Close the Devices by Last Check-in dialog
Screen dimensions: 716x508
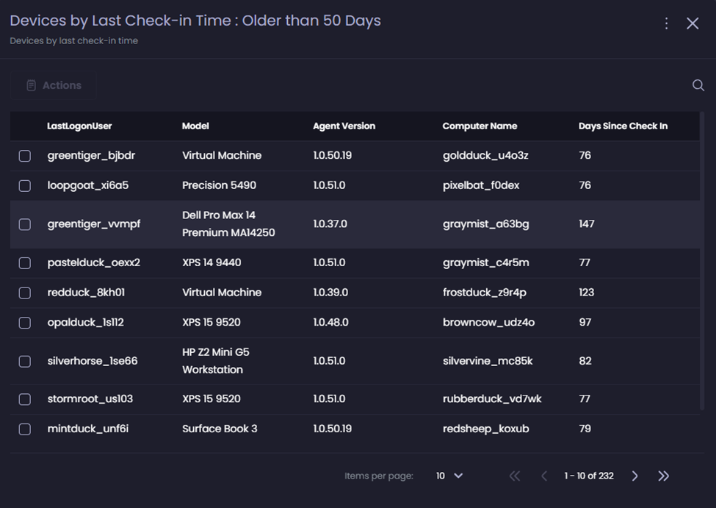click(x=692, y=23)
